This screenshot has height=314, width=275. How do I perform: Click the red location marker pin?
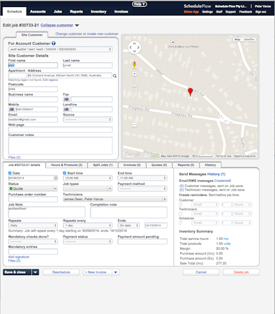click(191, 92)
